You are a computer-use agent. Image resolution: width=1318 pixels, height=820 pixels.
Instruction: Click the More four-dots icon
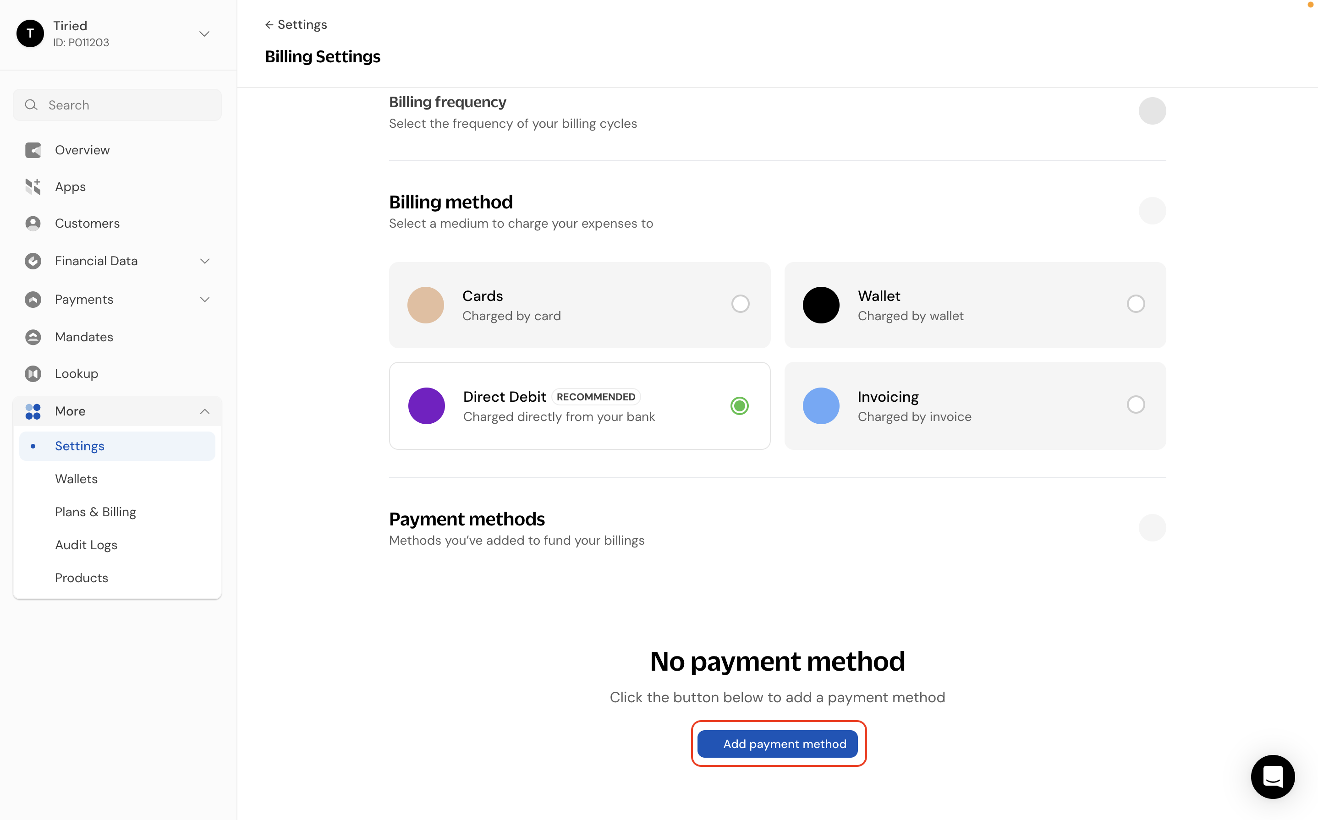(x=33, y=411)
